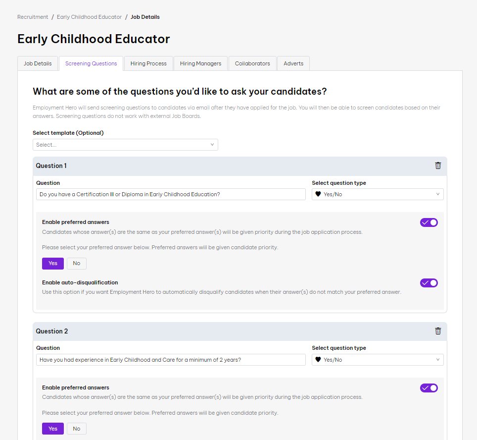Screen dimensions: 477x440
Task: Toggle Question 1 preferred answers switch
Action: [429, 222]
